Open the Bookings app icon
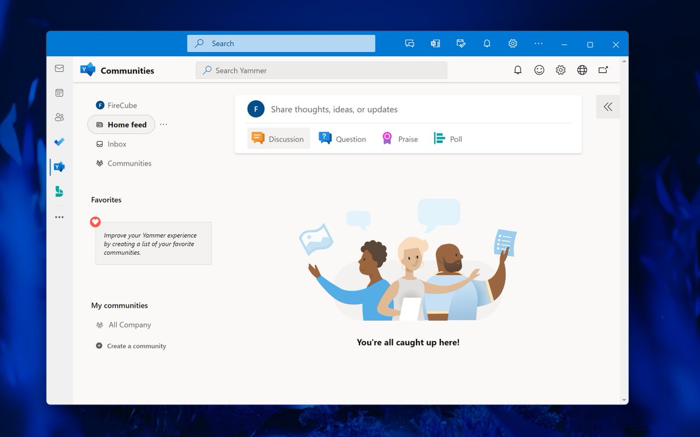Image resolution: width=700 pixels, height=437 pixels. 59,191
